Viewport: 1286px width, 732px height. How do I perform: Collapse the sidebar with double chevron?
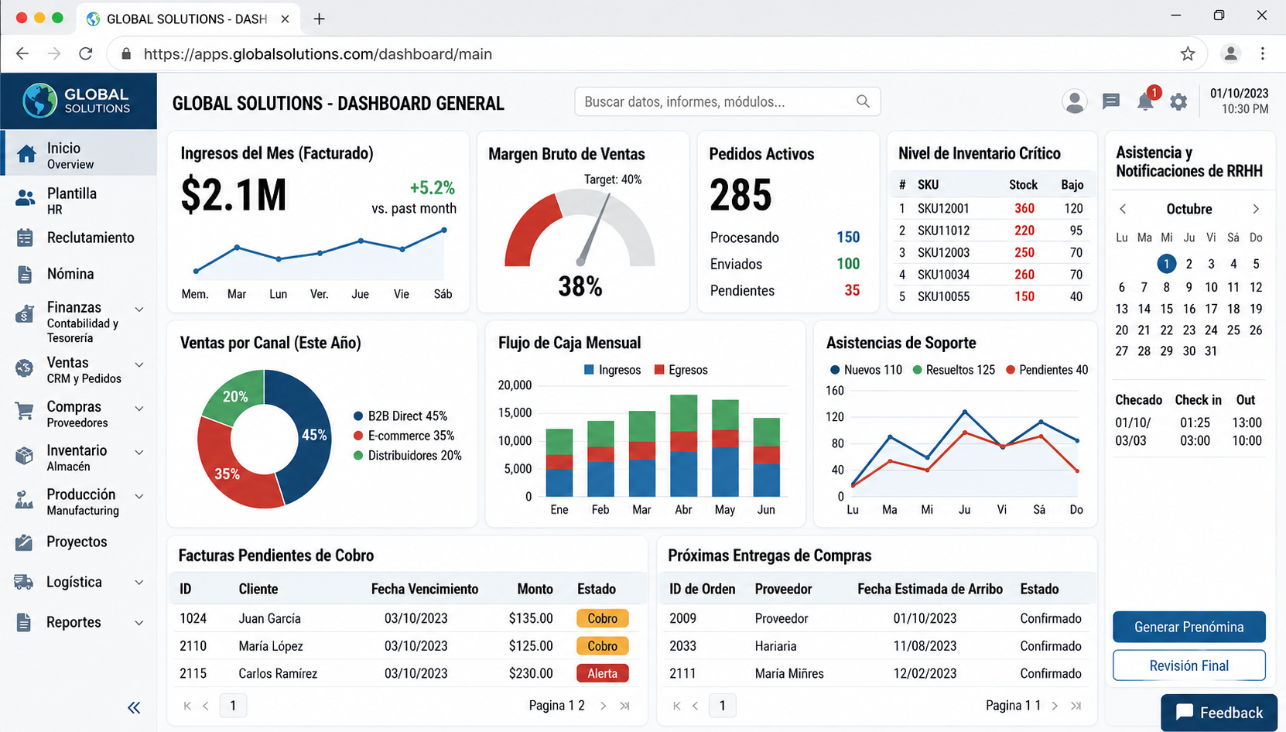click(134, 707)
